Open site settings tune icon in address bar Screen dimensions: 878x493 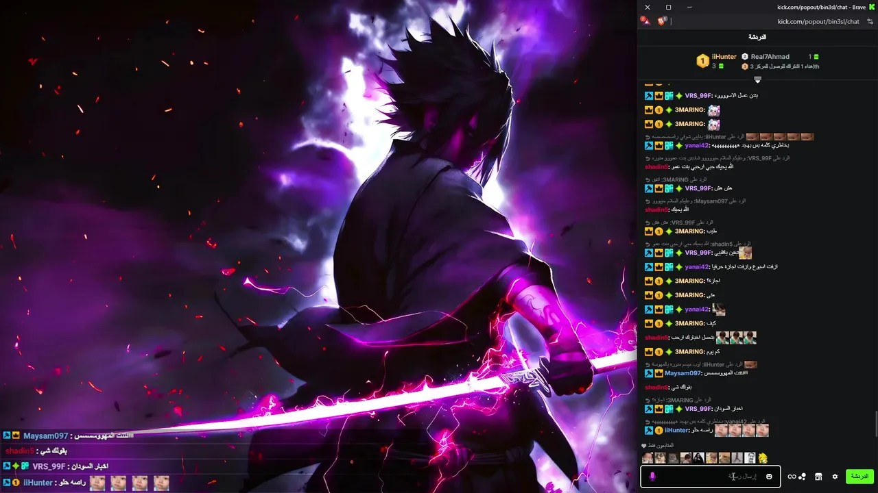(870, 21)
